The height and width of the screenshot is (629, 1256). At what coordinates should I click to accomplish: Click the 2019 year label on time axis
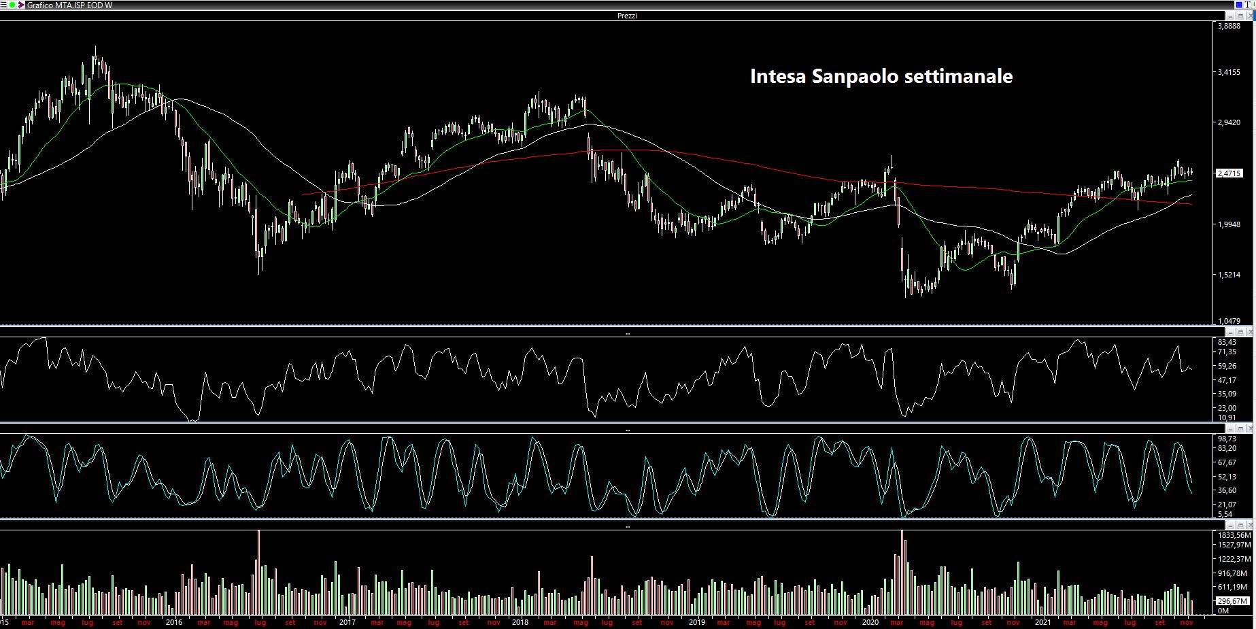[697, 622]
